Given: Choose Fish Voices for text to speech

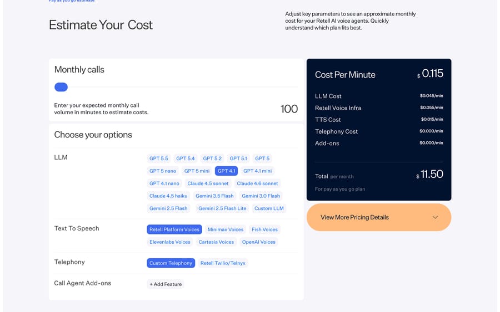Looking at the screenshot, I should [264, 229].
